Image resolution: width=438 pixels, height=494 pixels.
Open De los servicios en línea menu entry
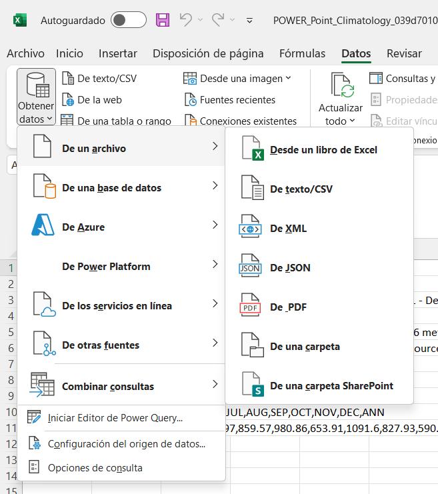[x=121, y=305]
